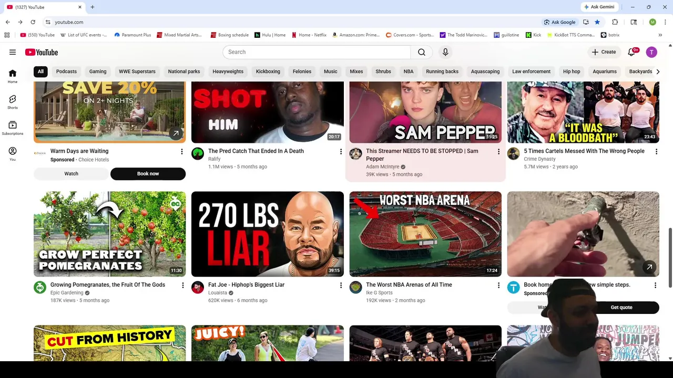Open the browser apps grid icon

point(7,35)
